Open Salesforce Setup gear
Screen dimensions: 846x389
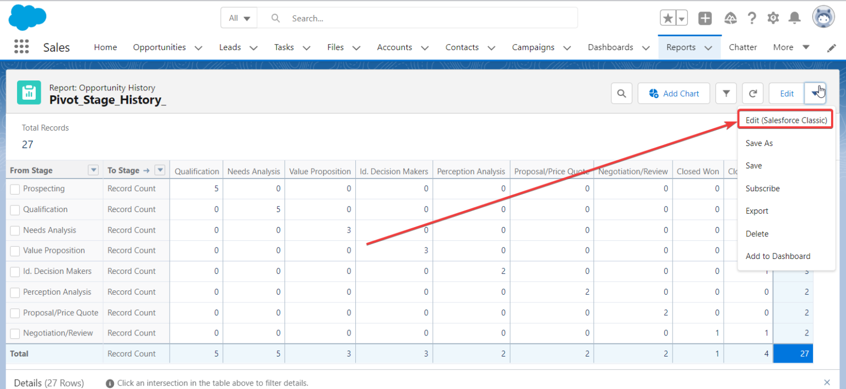point(773,18)
